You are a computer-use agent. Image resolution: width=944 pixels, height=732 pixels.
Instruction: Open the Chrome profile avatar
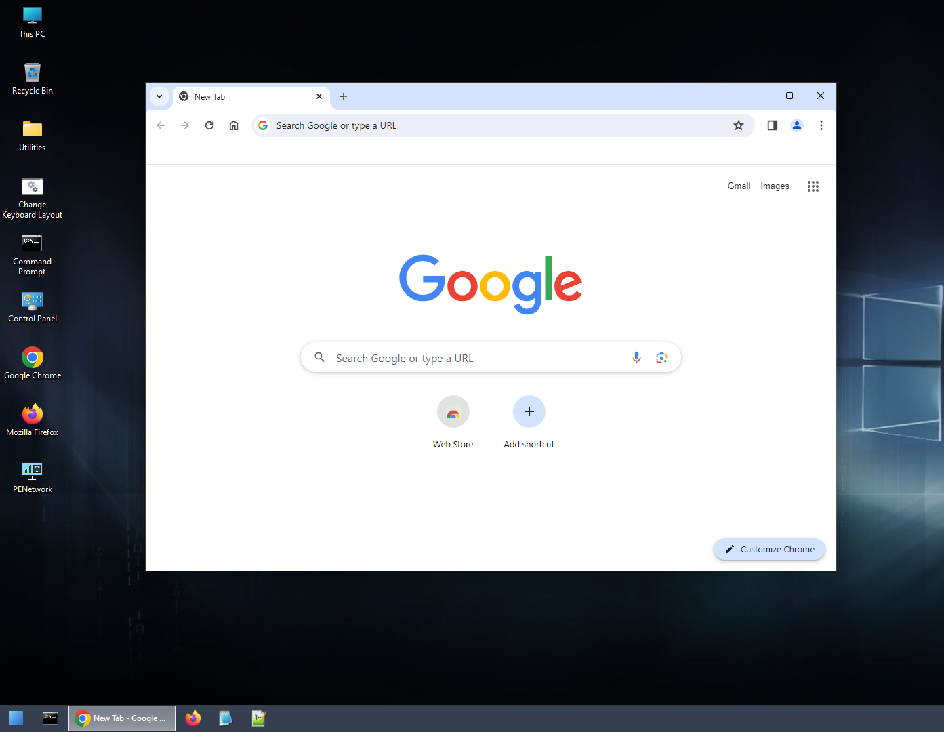[797, 125]
